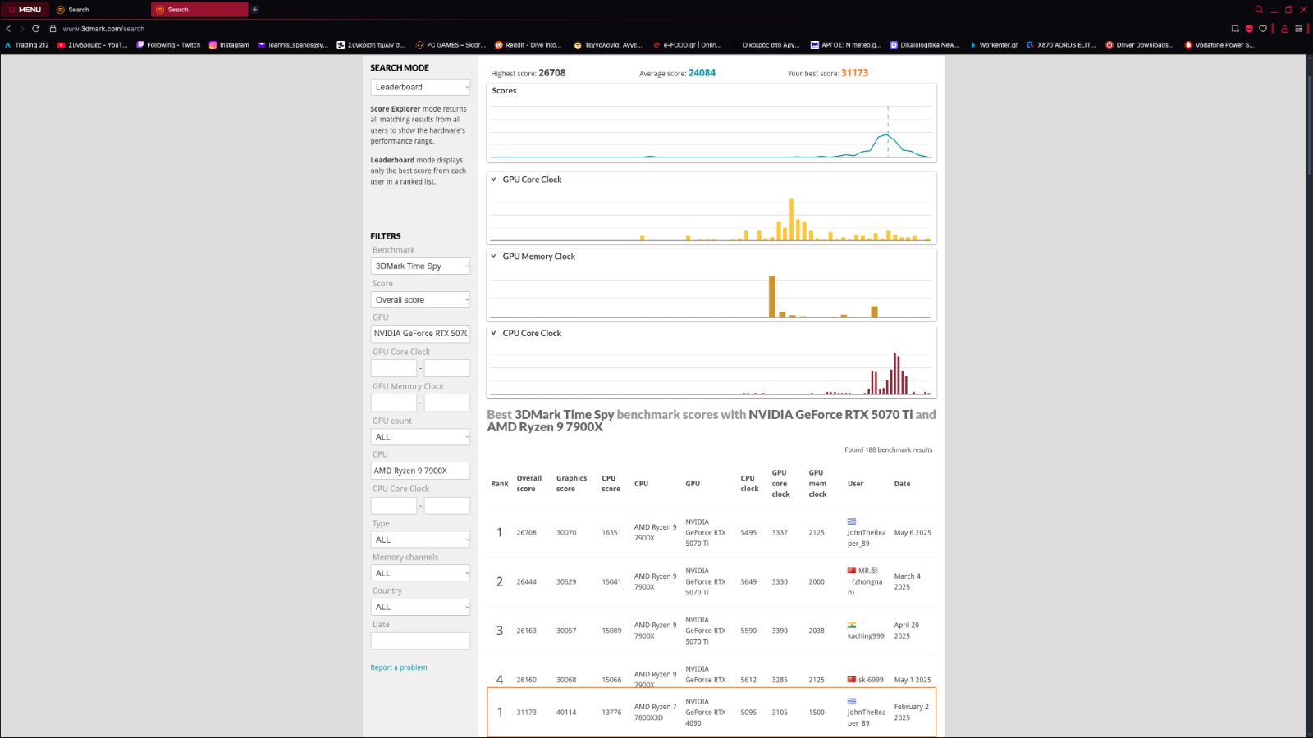Screen dimensions: 1313x738
Task: Open the 3DMark Time Spy benchmark dropdown
Action: (420, 266)
